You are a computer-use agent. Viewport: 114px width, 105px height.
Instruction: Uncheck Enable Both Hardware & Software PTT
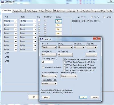tap(64, 59)
